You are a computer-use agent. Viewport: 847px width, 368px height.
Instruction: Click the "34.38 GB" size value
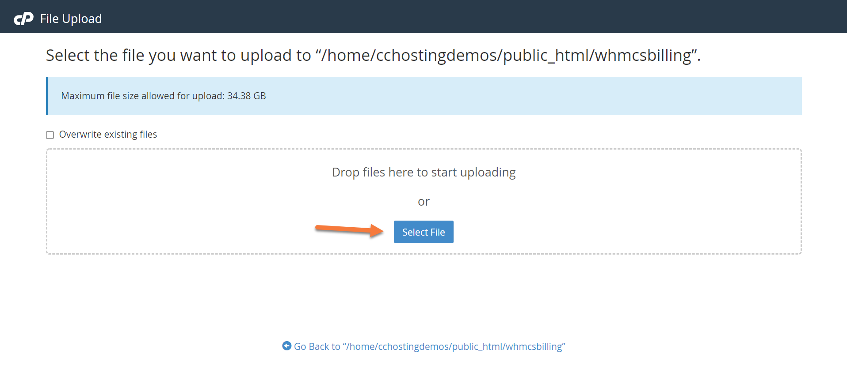tap(246, 96)
